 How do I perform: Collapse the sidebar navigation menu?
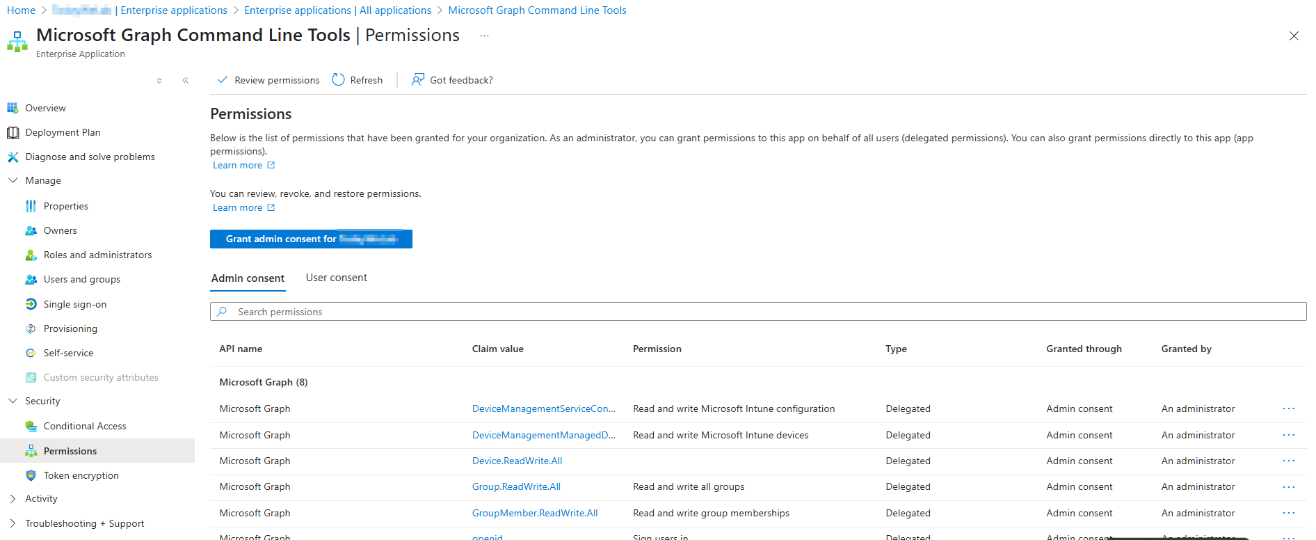coord(185,81)
